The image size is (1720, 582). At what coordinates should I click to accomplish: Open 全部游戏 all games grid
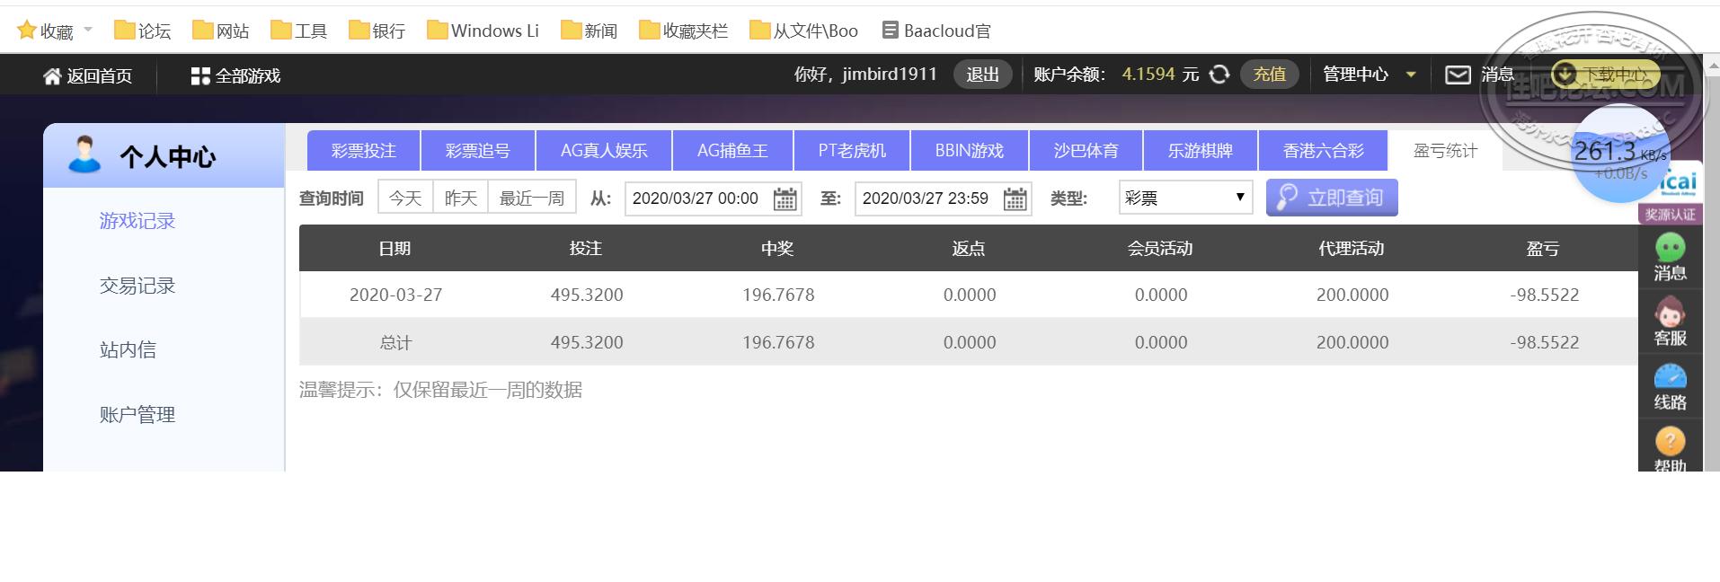pos(236,75)
